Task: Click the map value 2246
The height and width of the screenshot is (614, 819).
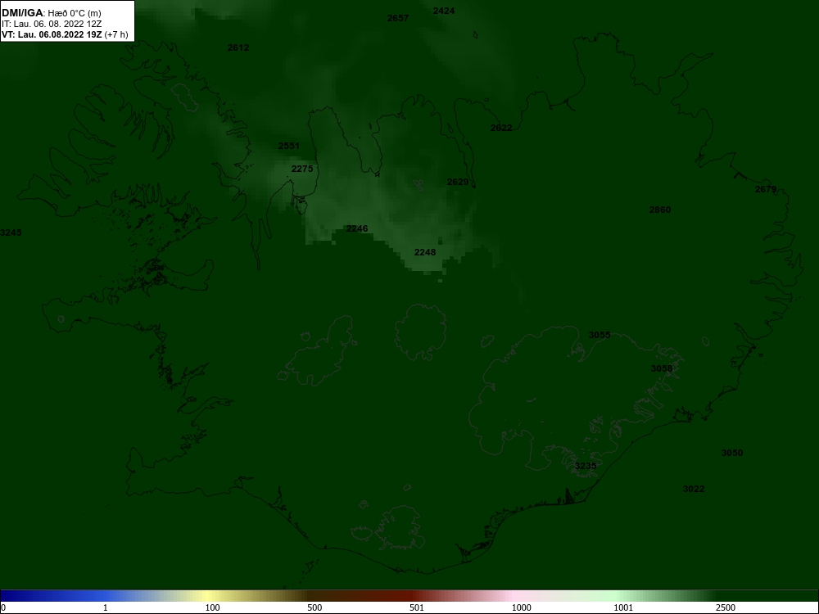Action: 357,228
